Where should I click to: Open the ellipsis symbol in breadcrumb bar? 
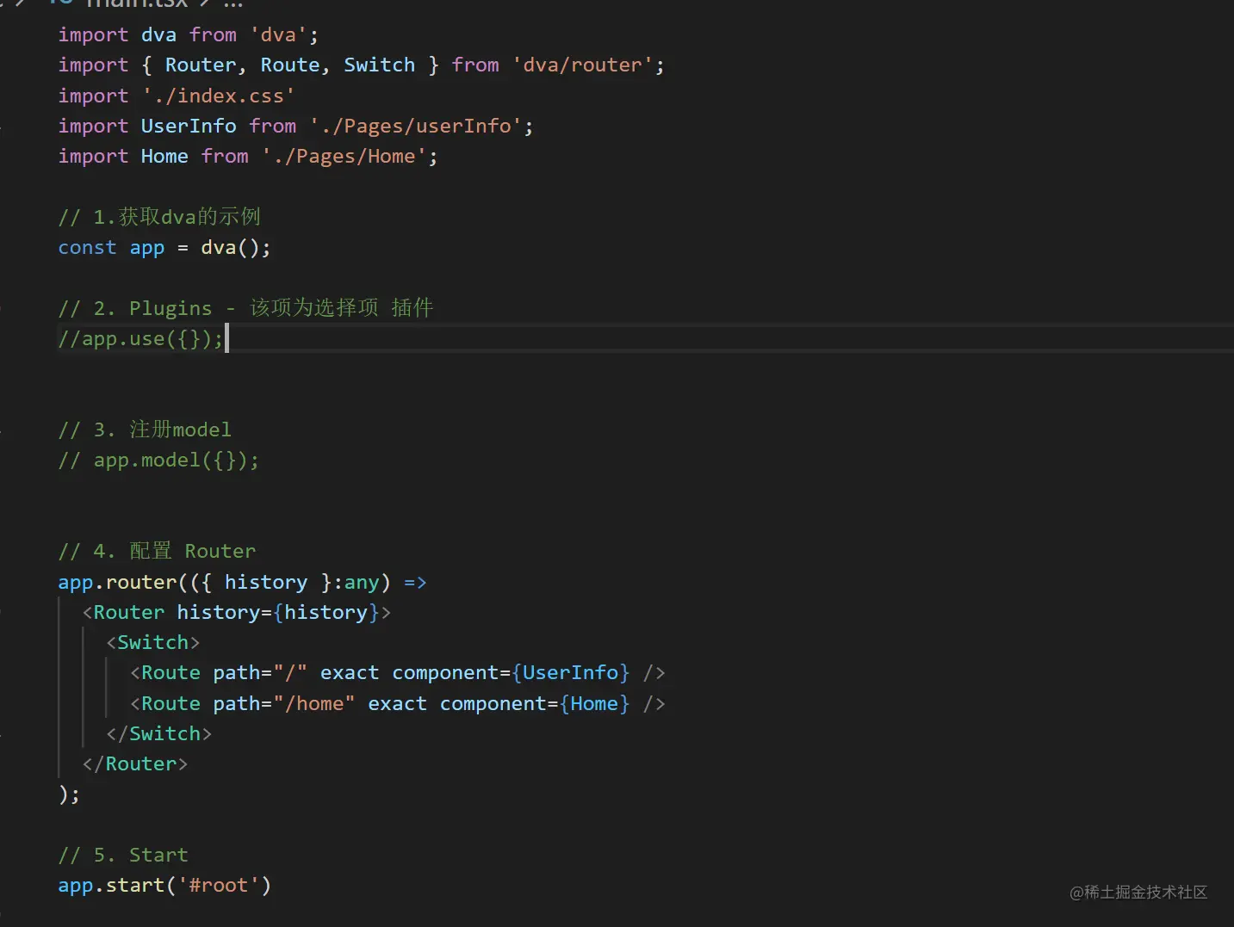coord(232,5)
